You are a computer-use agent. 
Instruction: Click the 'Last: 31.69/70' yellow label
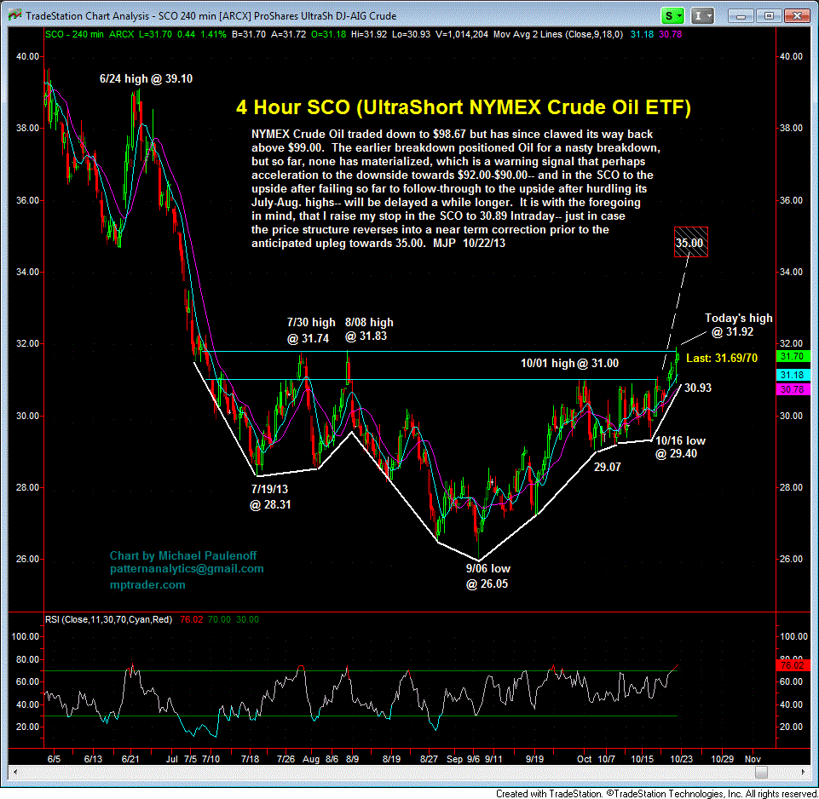coord(721,358)
